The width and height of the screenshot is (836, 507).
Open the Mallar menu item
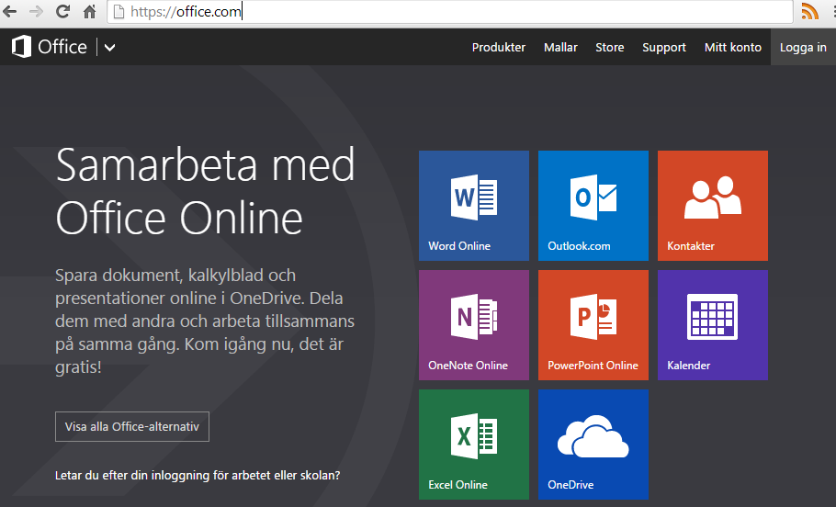coord(560,48)
